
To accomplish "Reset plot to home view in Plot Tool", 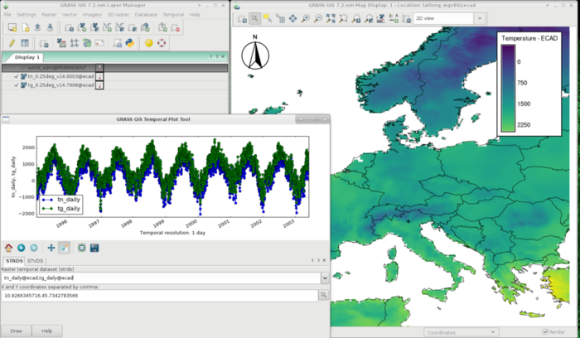I will [8, 248].
